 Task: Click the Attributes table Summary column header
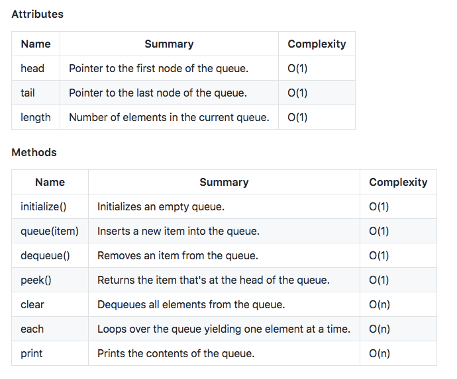click(169, 44)
